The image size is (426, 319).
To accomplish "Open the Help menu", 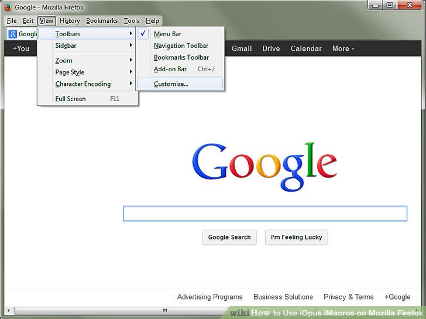I will [152, 20].
